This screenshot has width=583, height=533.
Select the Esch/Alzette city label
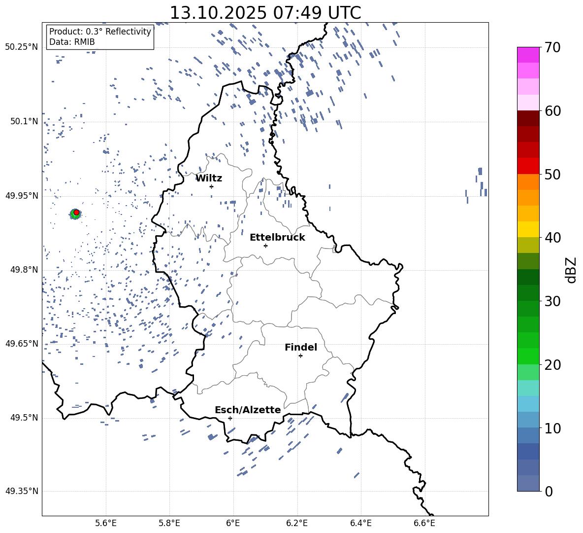point(248,410)
